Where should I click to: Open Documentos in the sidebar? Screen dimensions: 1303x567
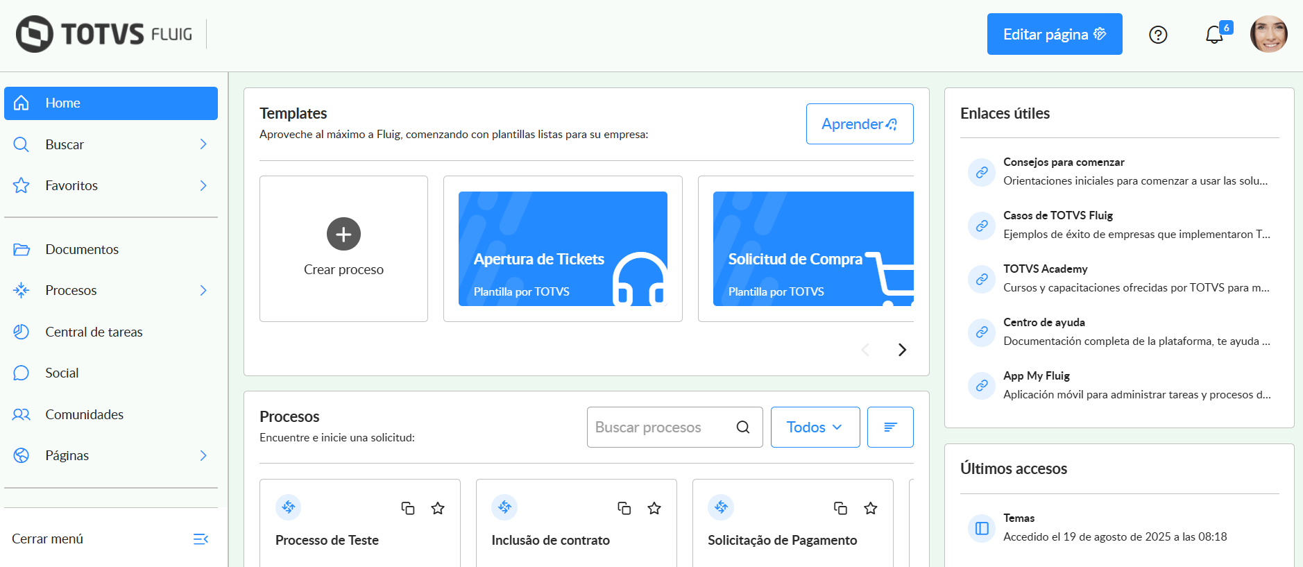point(111,249)
